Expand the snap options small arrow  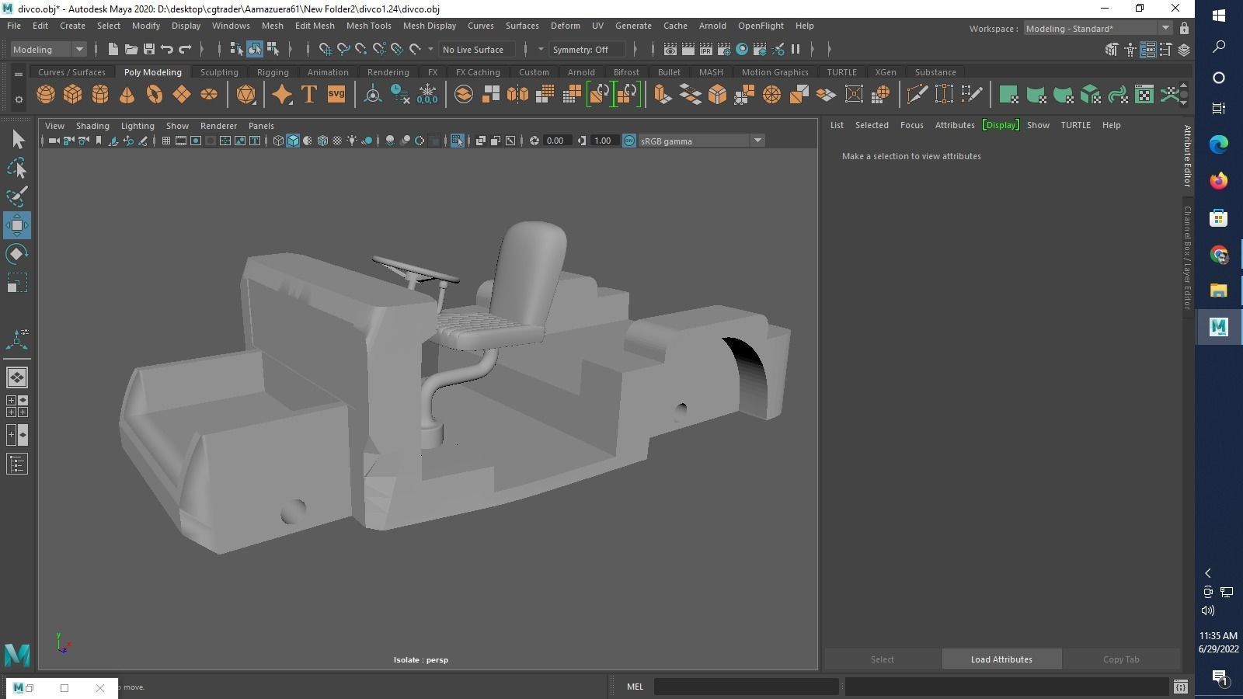pos(430,49)
